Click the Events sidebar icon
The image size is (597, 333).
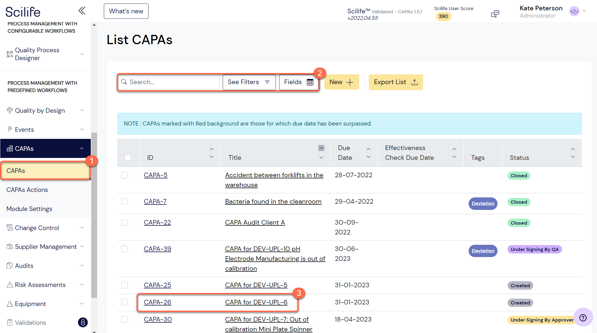tap(10, 129)
